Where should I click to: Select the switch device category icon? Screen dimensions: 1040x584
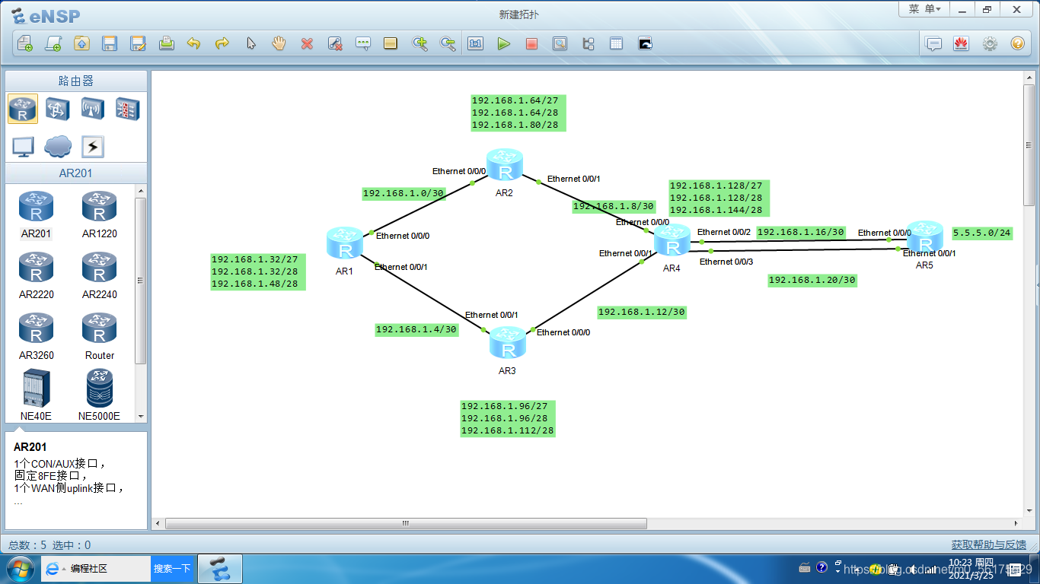coord(58,109)
